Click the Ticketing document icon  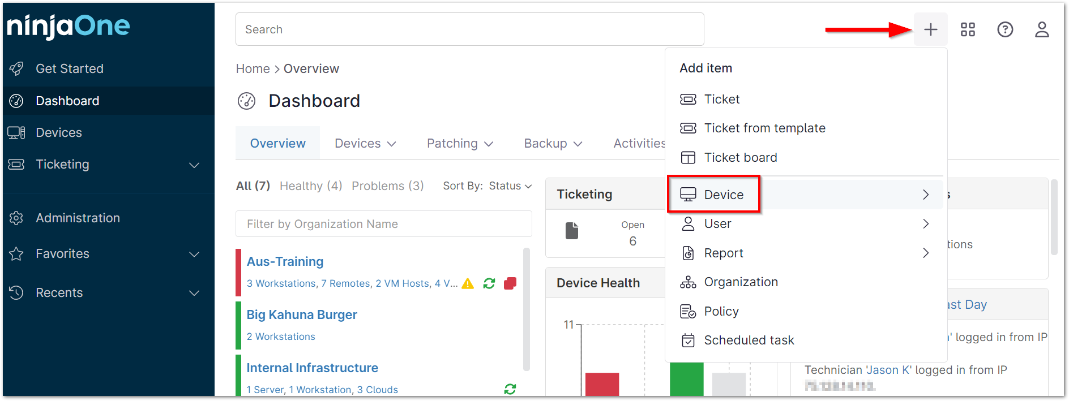coord(572,231)
